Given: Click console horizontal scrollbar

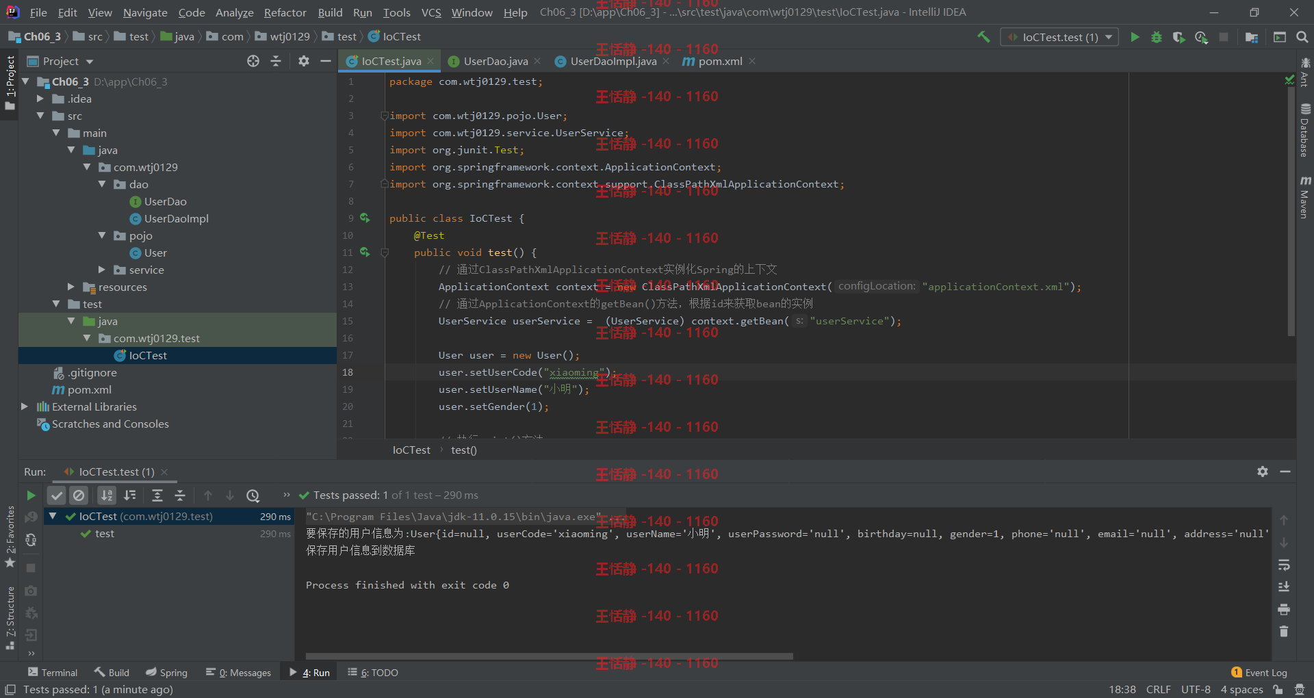Looking at the screenshot, I should tap(551, 656).
